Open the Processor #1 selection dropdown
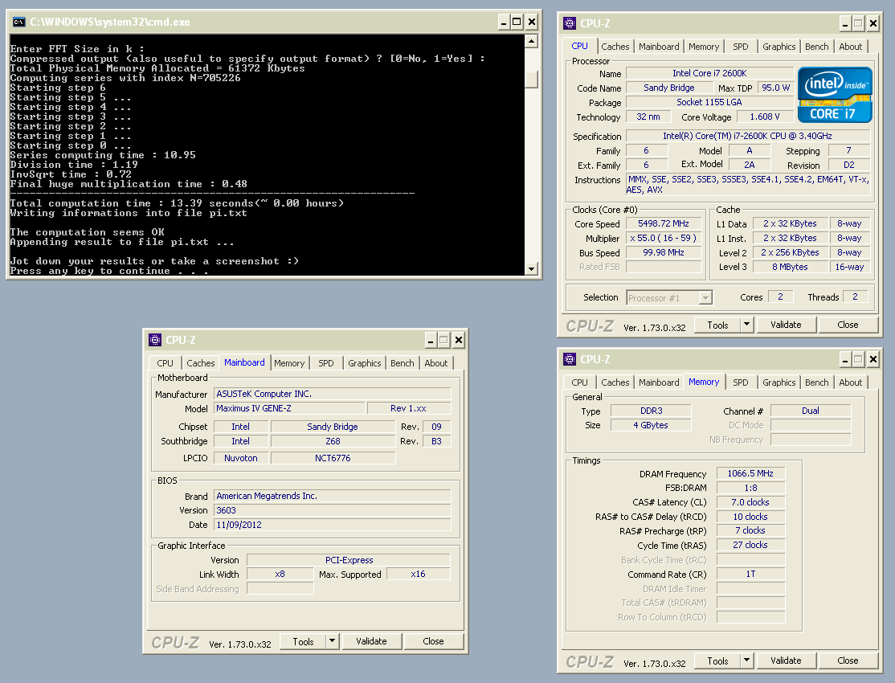The width and height of the screenshot is (895, 683). point(705,298)
